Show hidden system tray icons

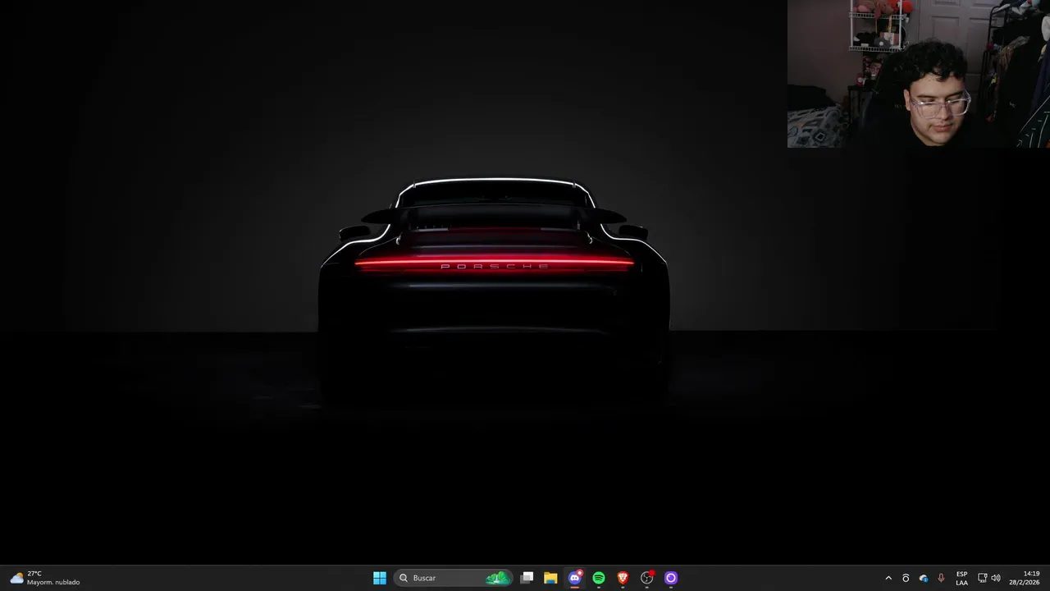(888, 578)
